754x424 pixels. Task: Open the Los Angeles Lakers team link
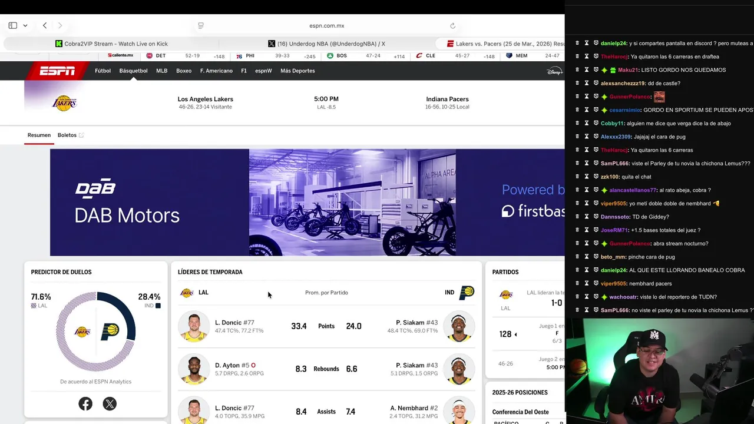tap(206, 99)
